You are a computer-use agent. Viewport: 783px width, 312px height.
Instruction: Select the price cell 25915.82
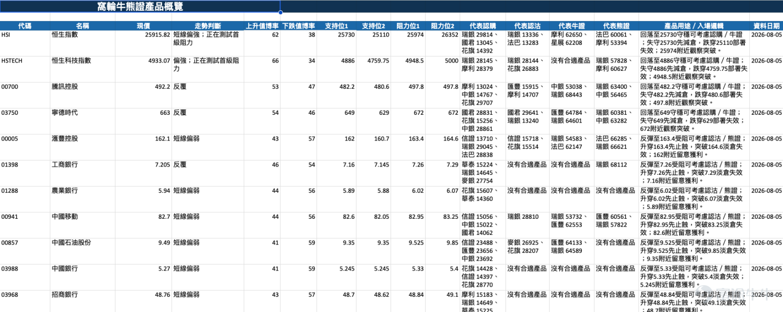143,43
